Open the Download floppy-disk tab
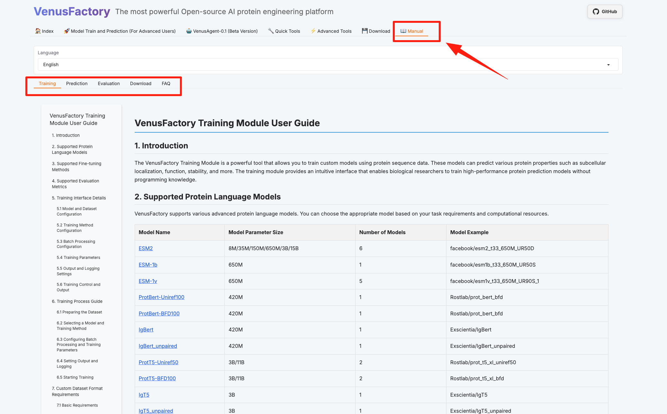This screenshot has width=667, height=414. [376, 31]
